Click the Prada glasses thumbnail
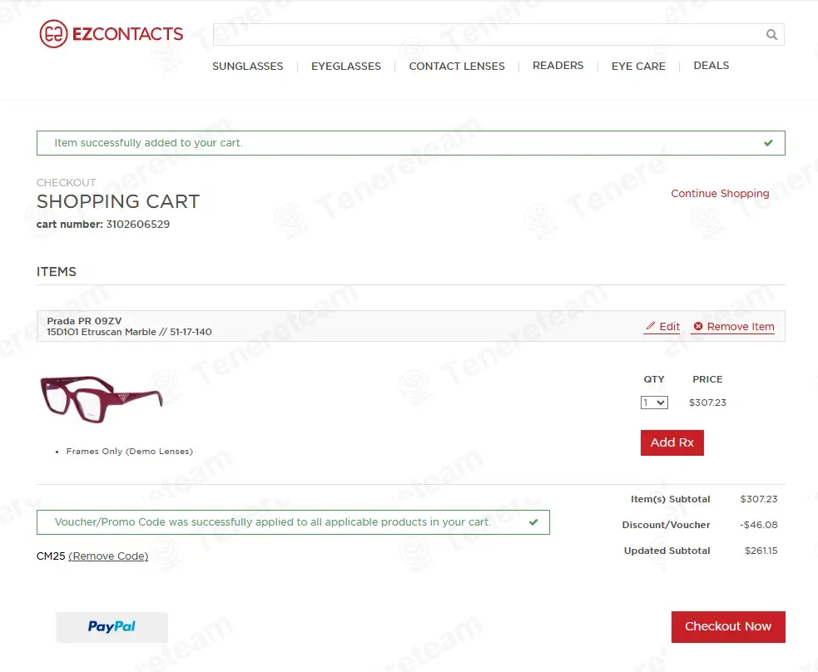818x672 pixels. pos(102,399)
